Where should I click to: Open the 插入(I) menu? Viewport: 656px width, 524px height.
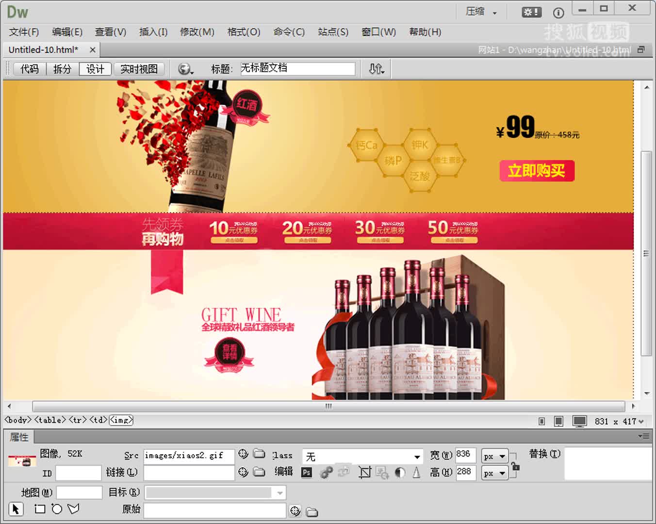click(x=153, y=32)
